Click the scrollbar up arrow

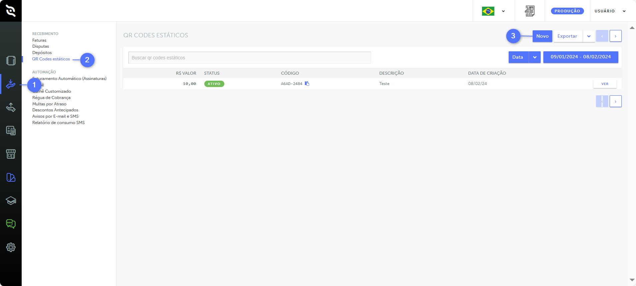click(632, 28)
